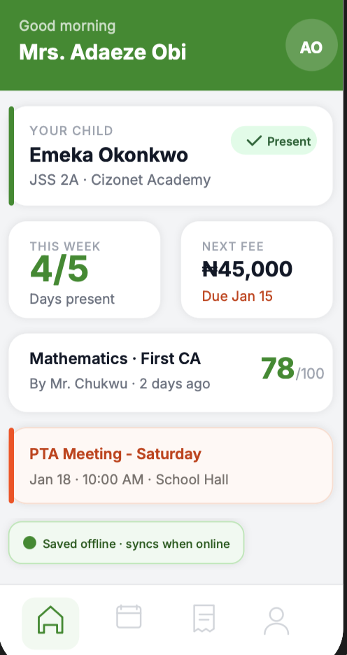
Task: Open the Home tab icon
Action: pyautogui.click(x=50, y=619)
